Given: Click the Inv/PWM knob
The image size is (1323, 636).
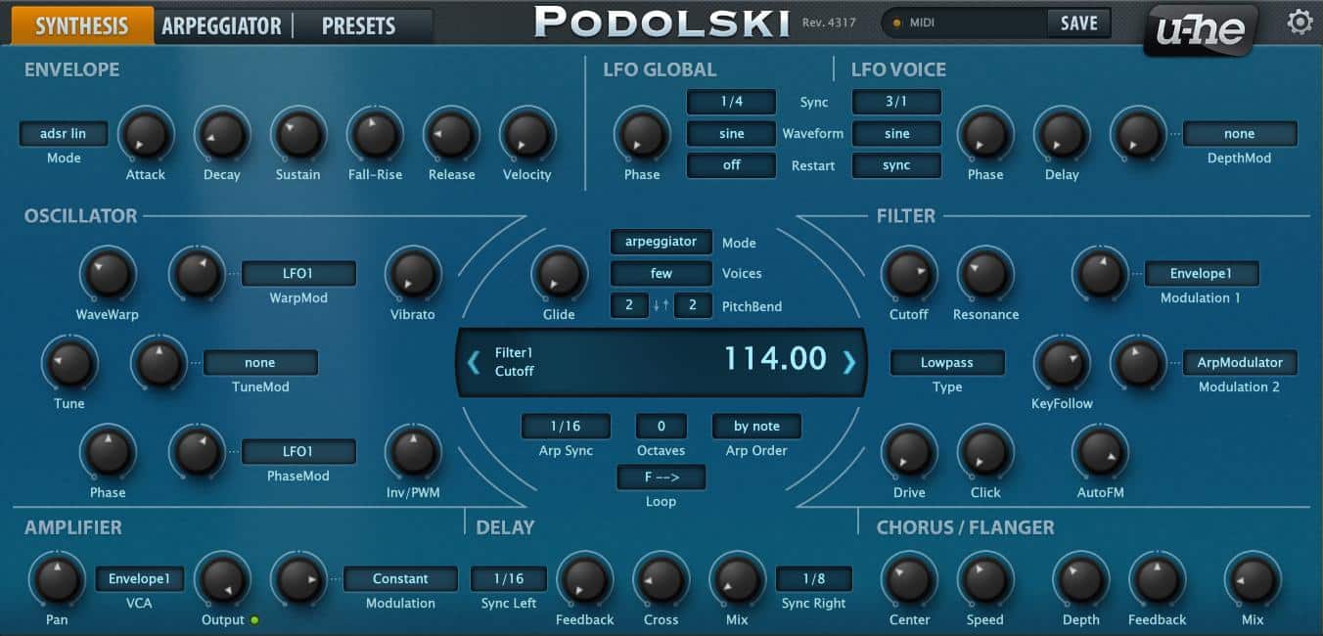Looking at the screenshot, I should (413, 452).
